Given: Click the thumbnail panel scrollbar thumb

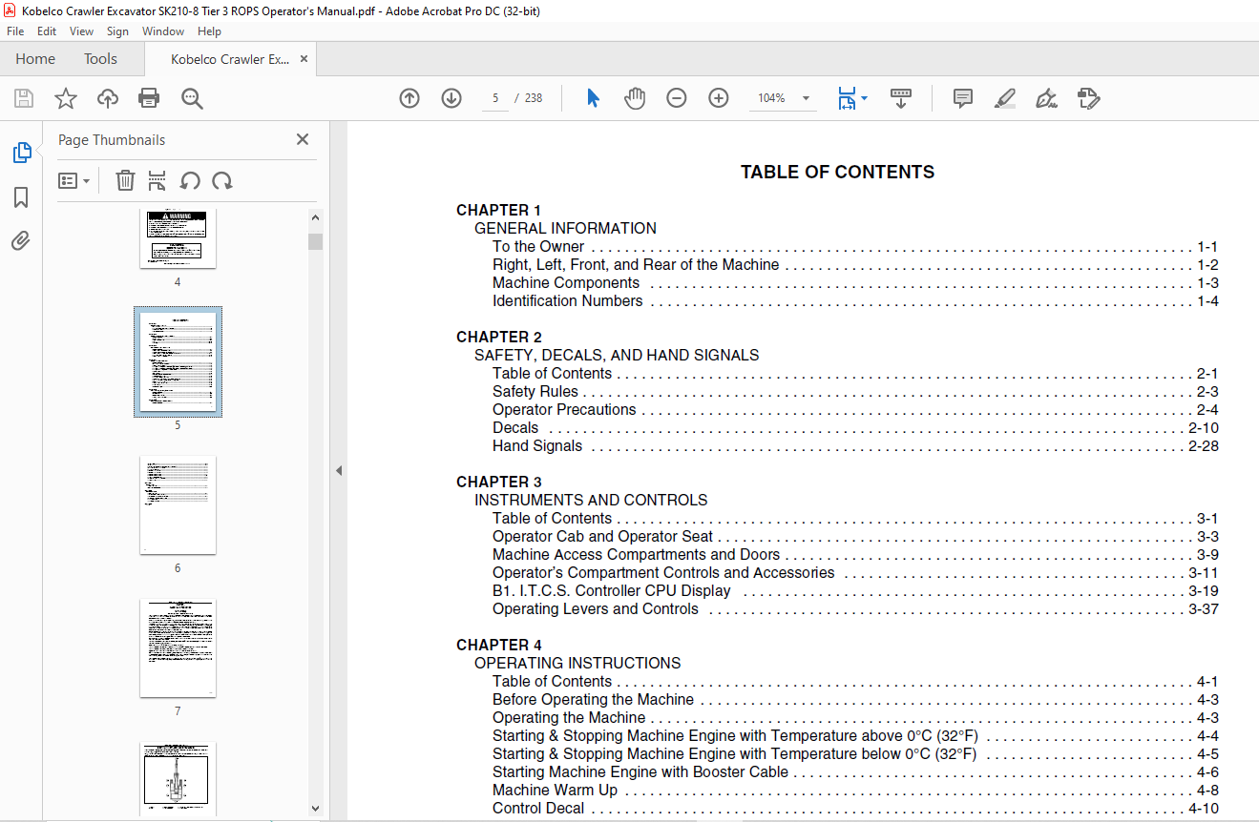Looking at the screenshot, I should tap(316, 241).
